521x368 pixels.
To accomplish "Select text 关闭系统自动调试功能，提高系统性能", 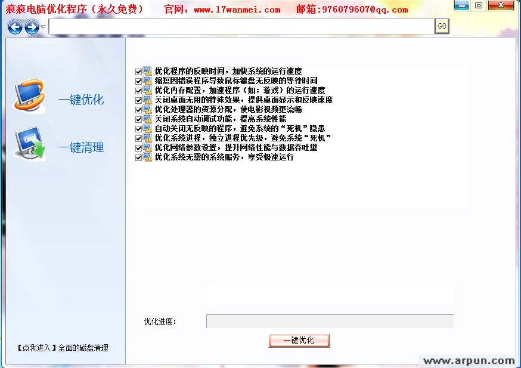I will pos(221,119).
